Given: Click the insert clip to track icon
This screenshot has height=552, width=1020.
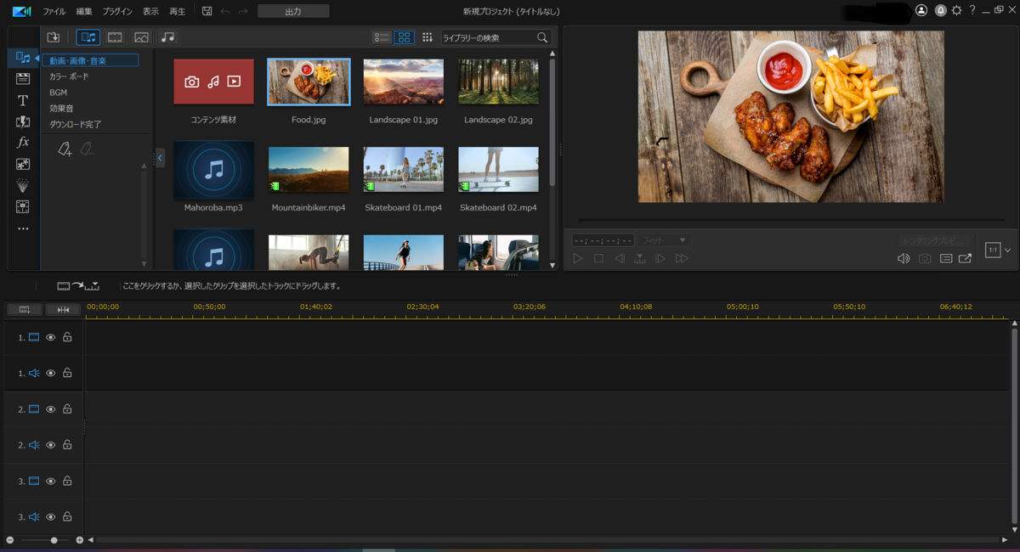Looking at the screenshot, I should tap(78, 285).
